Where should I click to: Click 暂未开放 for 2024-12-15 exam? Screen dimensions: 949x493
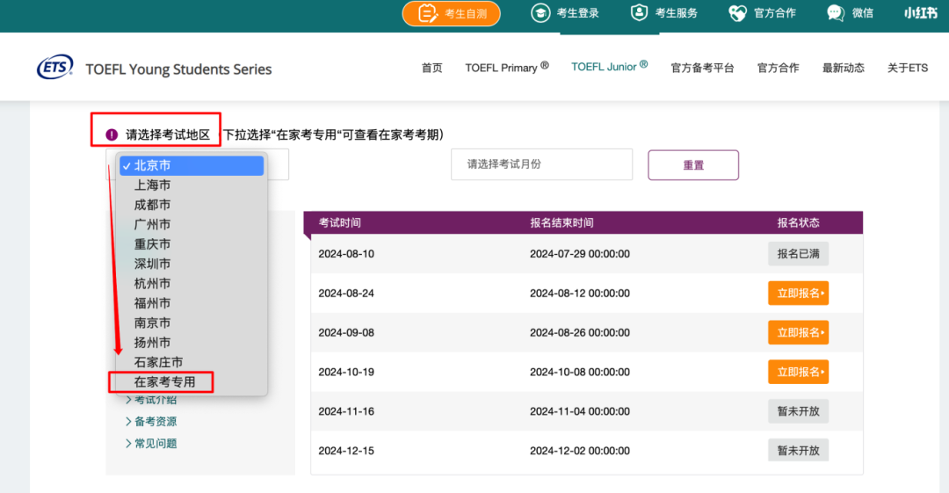coord(798,451)
